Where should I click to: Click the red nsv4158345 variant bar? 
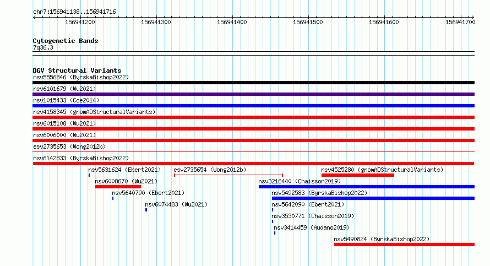click(253, 117)
